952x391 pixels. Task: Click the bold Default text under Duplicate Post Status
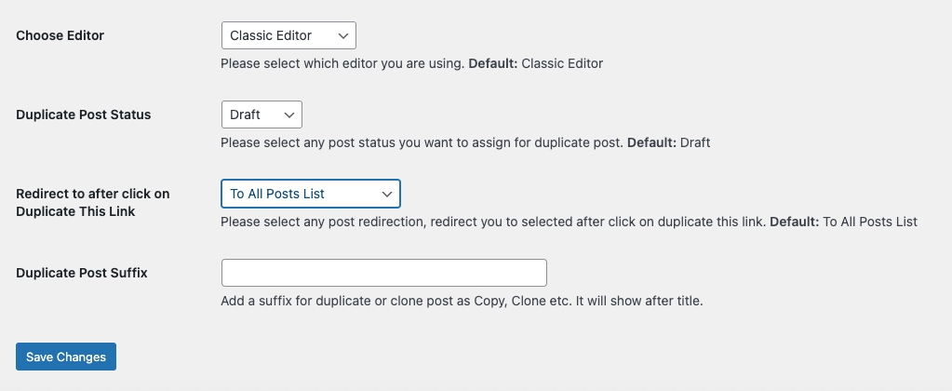[652, 143]
